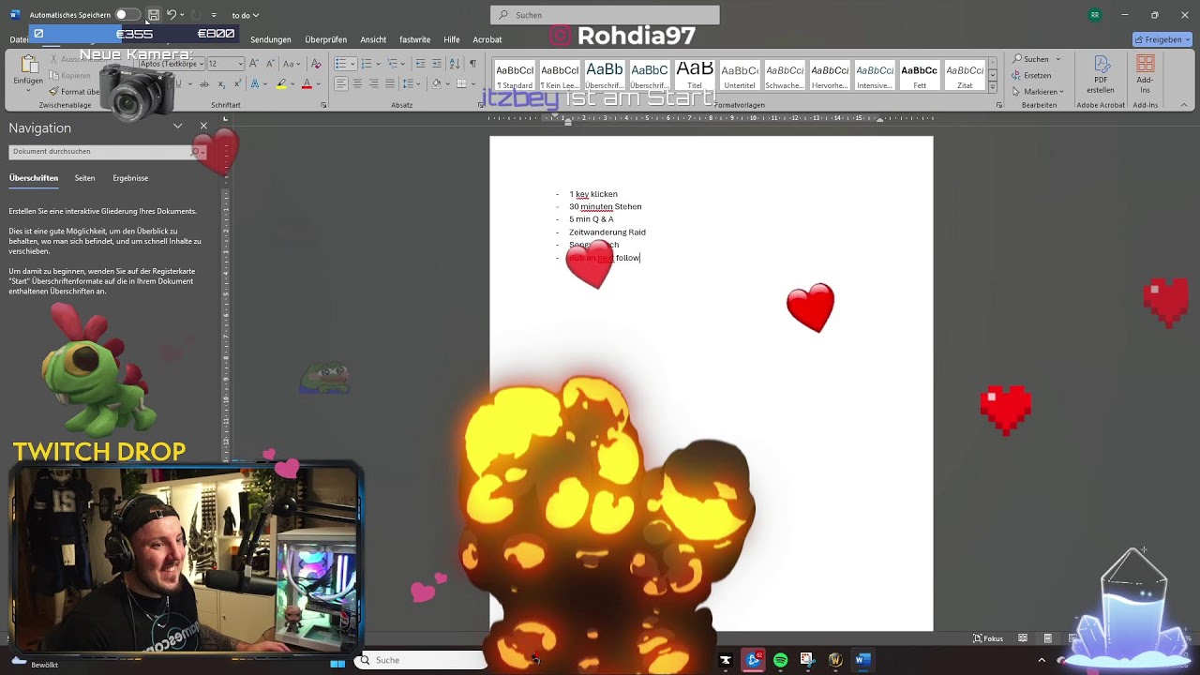This screenshot has height=675, width=1200.
Task: Apply the Standard style
Action: [x=515, y=75]
